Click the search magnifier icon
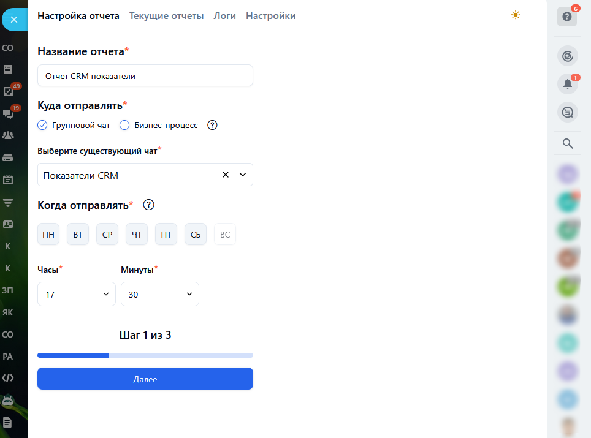 [x=568, y=143]
